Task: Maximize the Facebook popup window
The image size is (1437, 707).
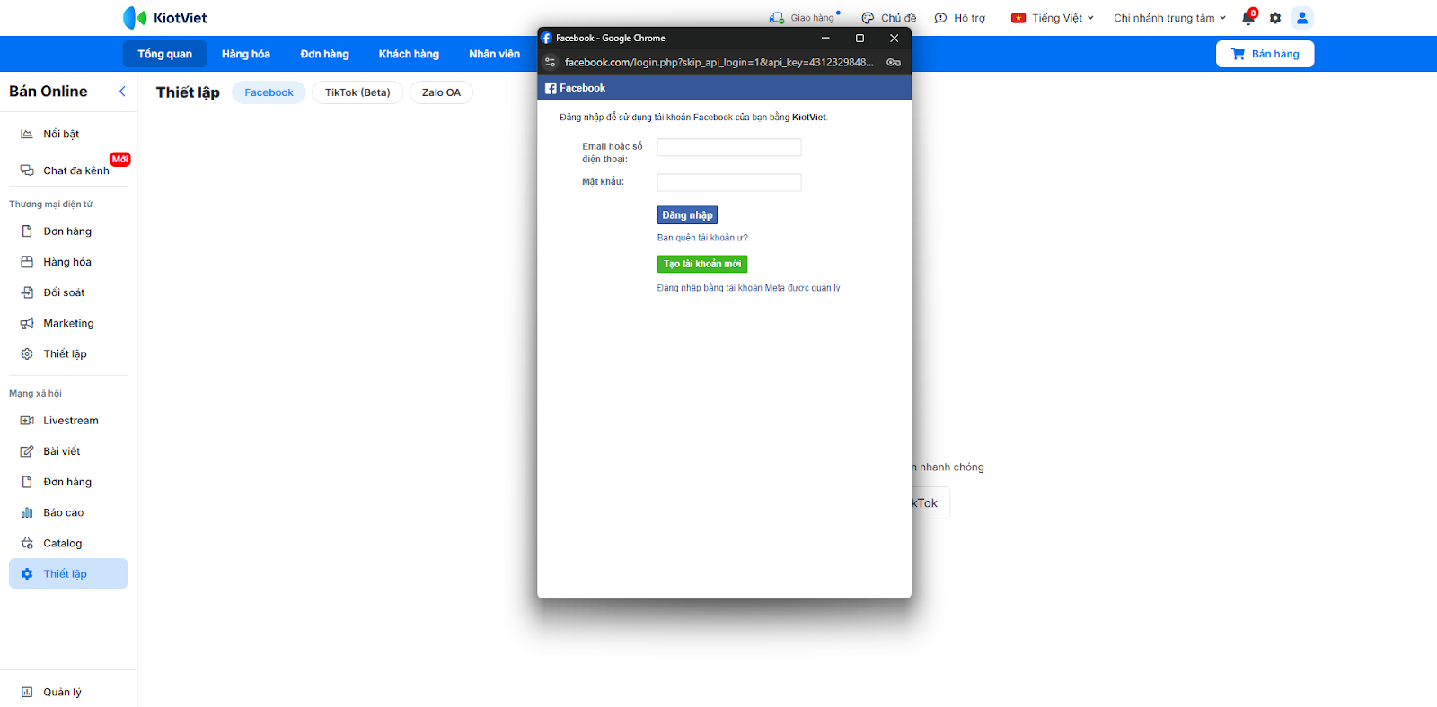Action: point(860,38)
